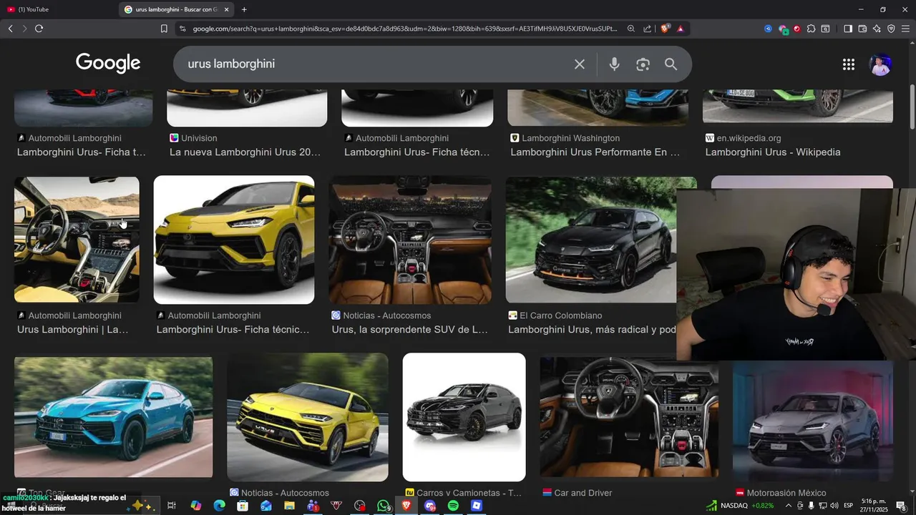
Task: Open WhatsApp from the taskbar
Action: (384, 506)
